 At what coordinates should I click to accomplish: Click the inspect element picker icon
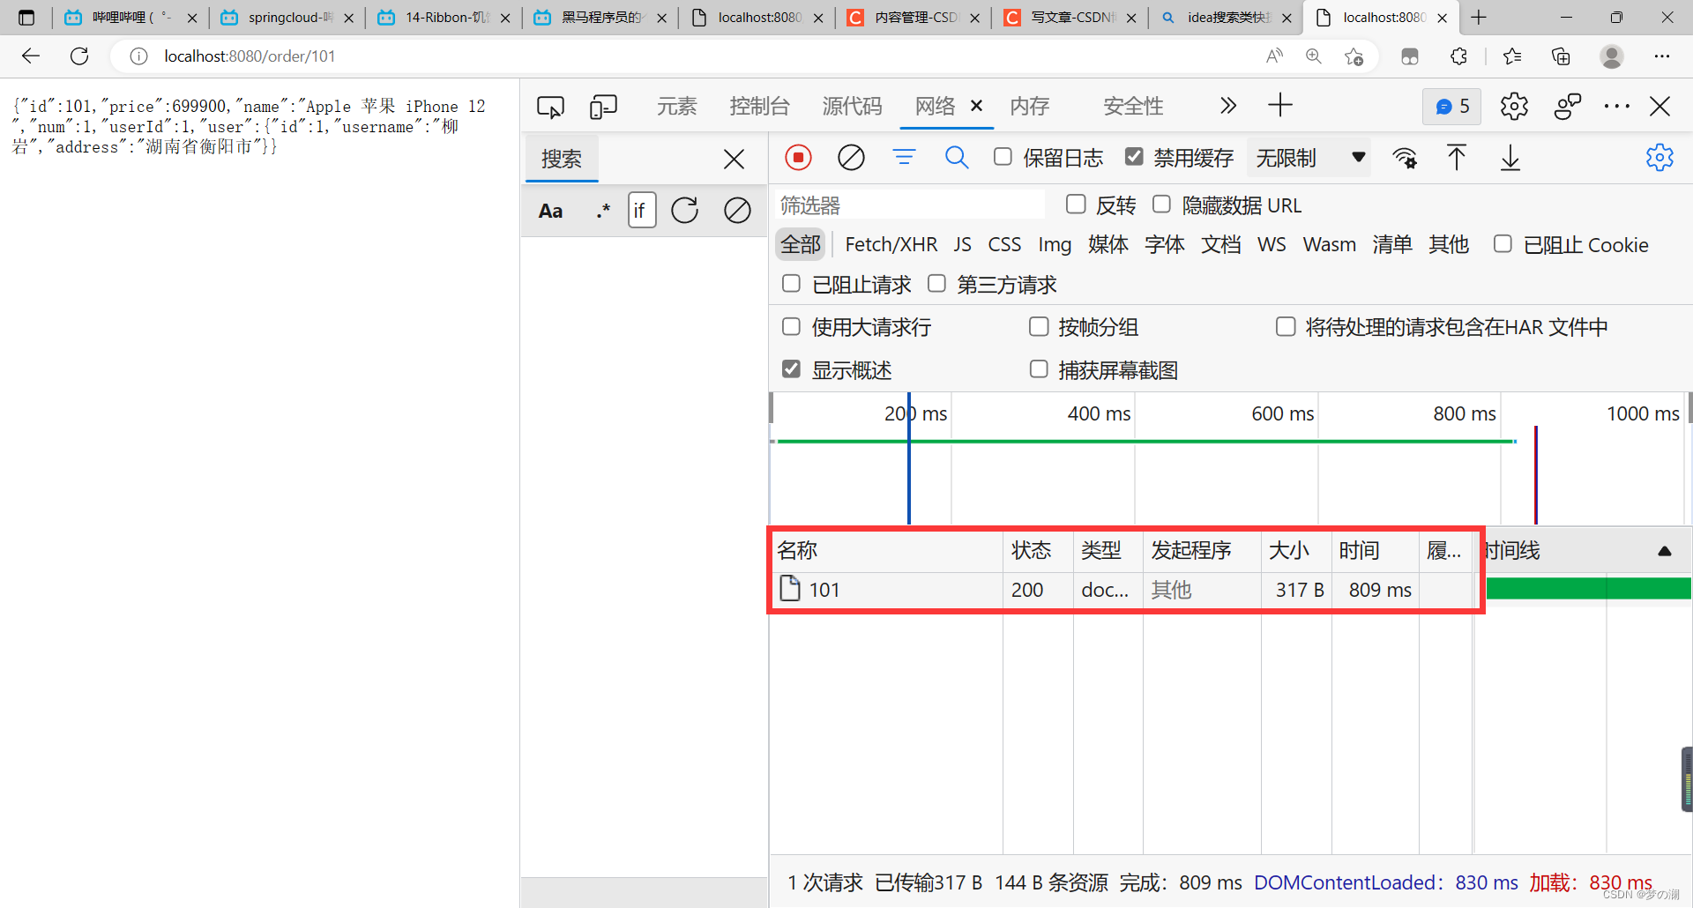click(x=550, y=108)
